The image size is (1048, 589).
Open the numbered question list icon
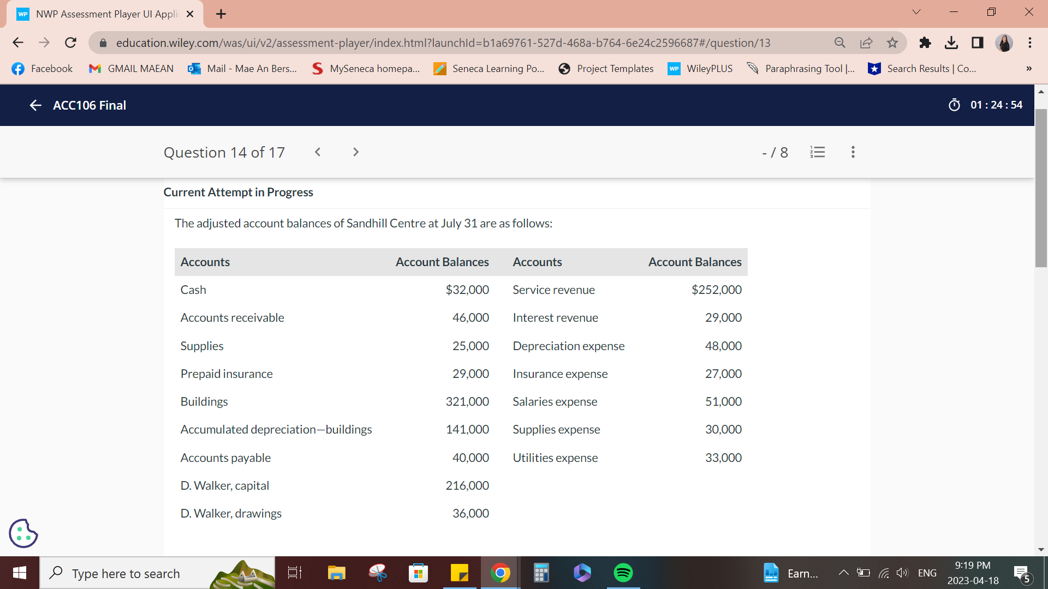point(817,152)
